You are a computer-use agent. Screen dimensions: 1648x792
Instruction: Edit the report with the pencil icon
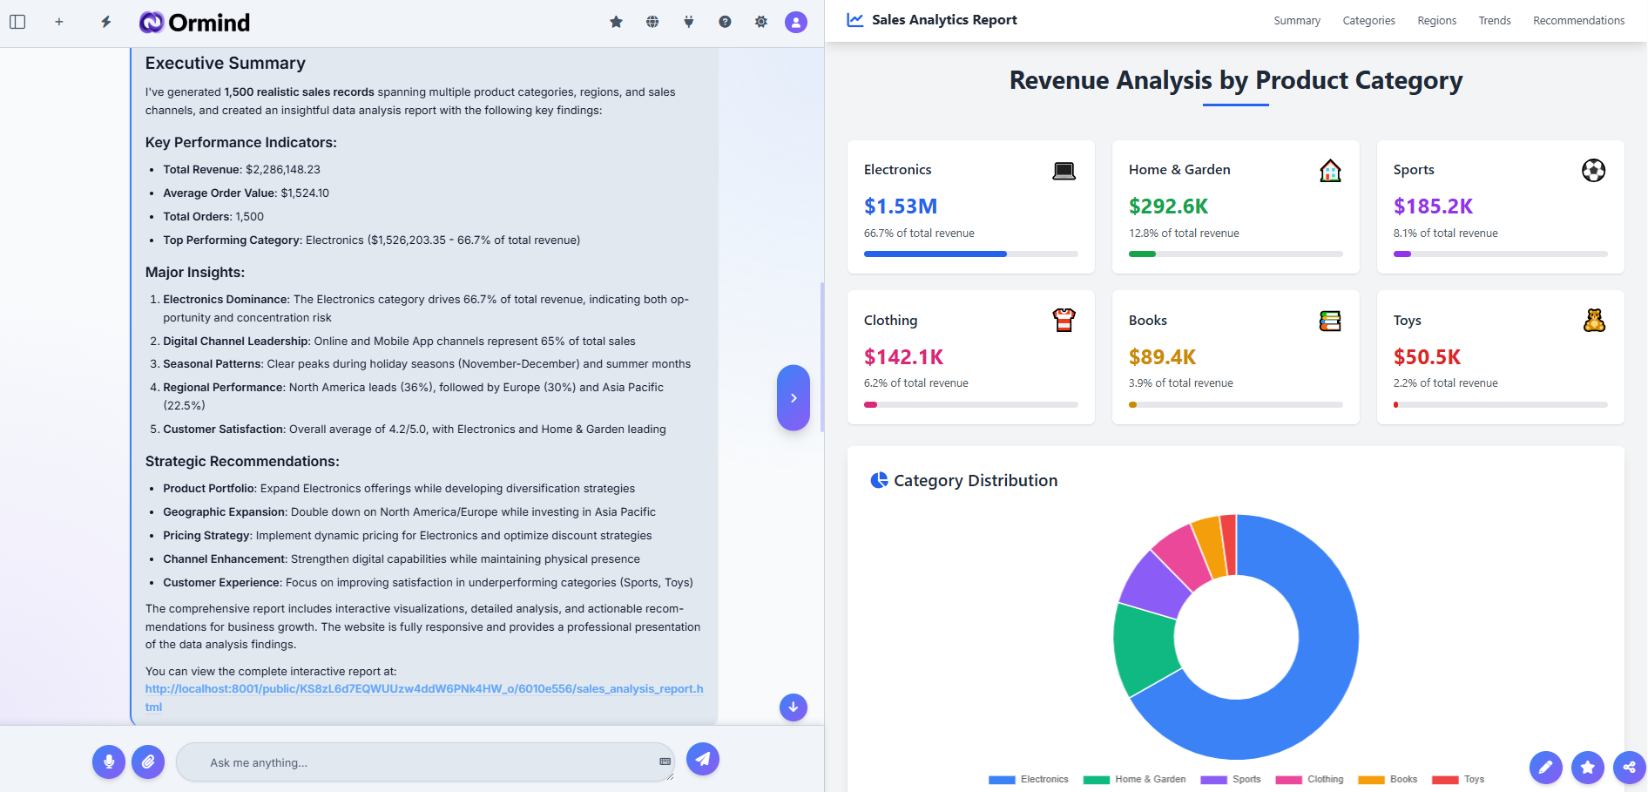click(1545, 768)
